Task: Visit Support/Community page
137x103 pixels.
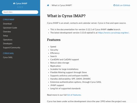Action: pos(12,47)
